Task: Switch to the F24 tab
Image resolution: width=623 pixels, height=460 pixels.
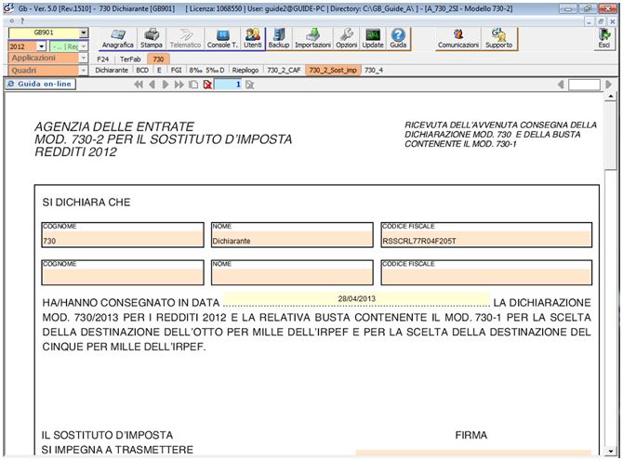Action: [103, 59]
